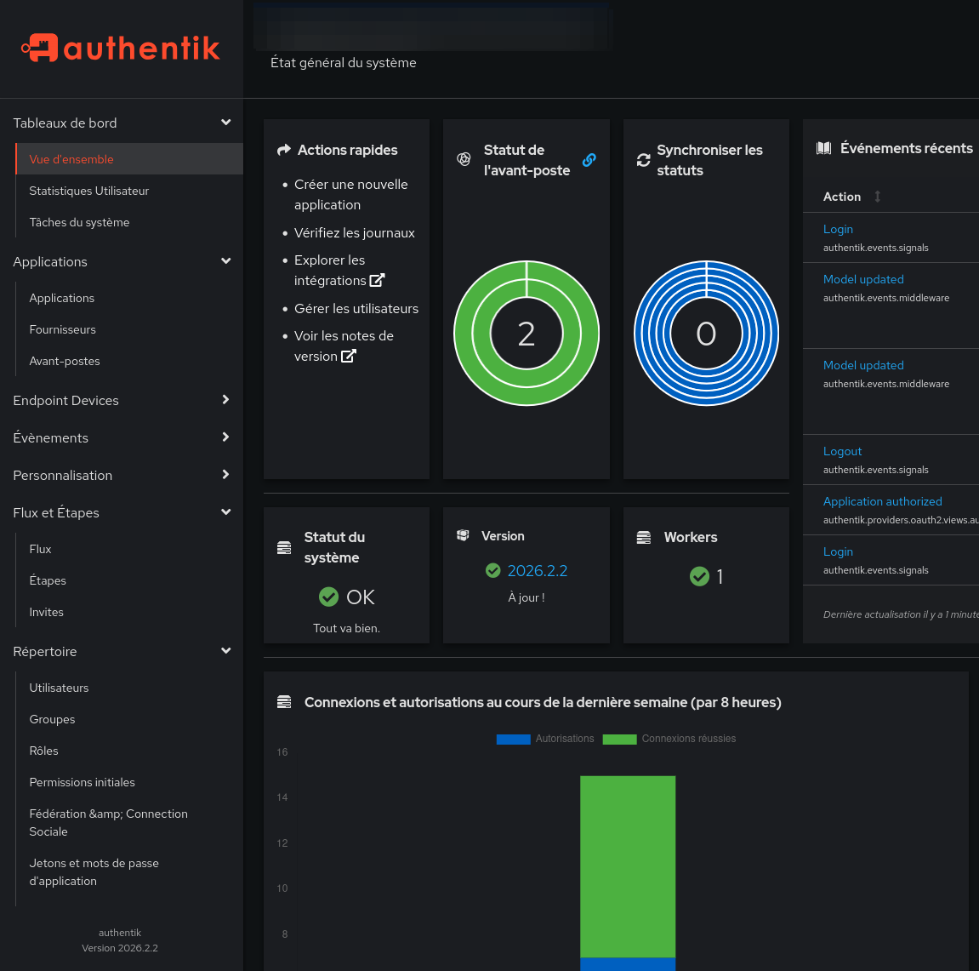This screenshot has height=971, width=979.
Task: Click the server icon on Statut du système
Action: click(x=283, y=547)
